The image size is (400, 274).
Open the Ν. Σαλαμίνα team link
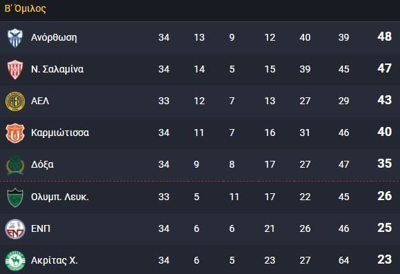coord(57,69)
